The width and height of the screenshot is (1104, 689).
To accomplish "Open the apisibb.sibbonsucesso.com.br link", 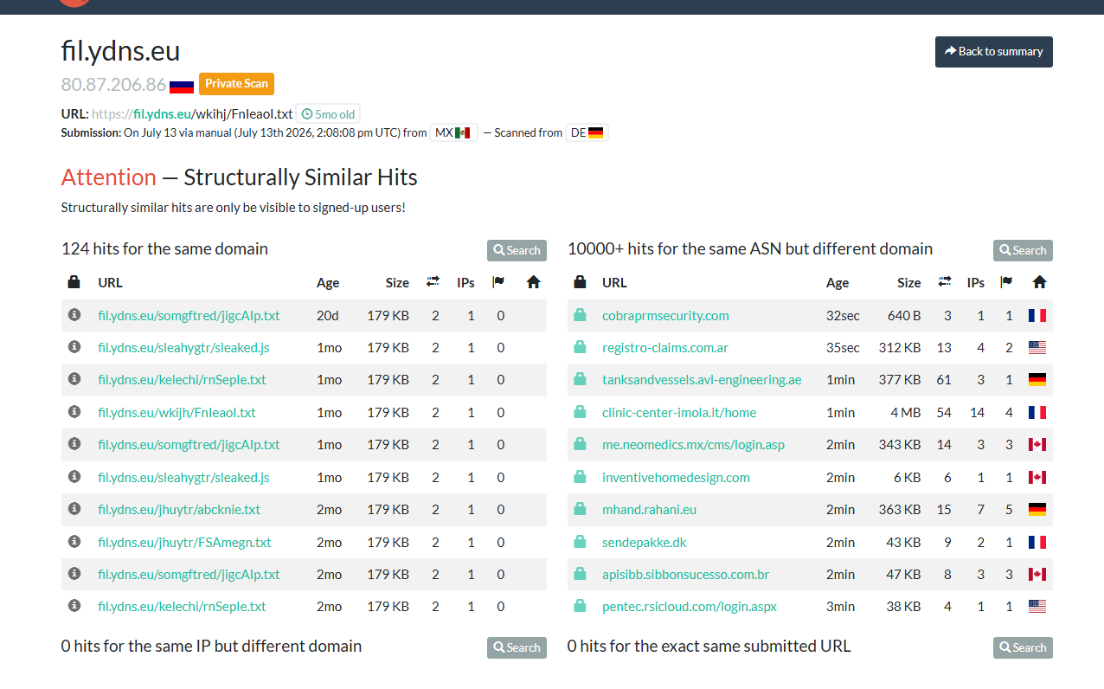I will click(x=685, y=574).
